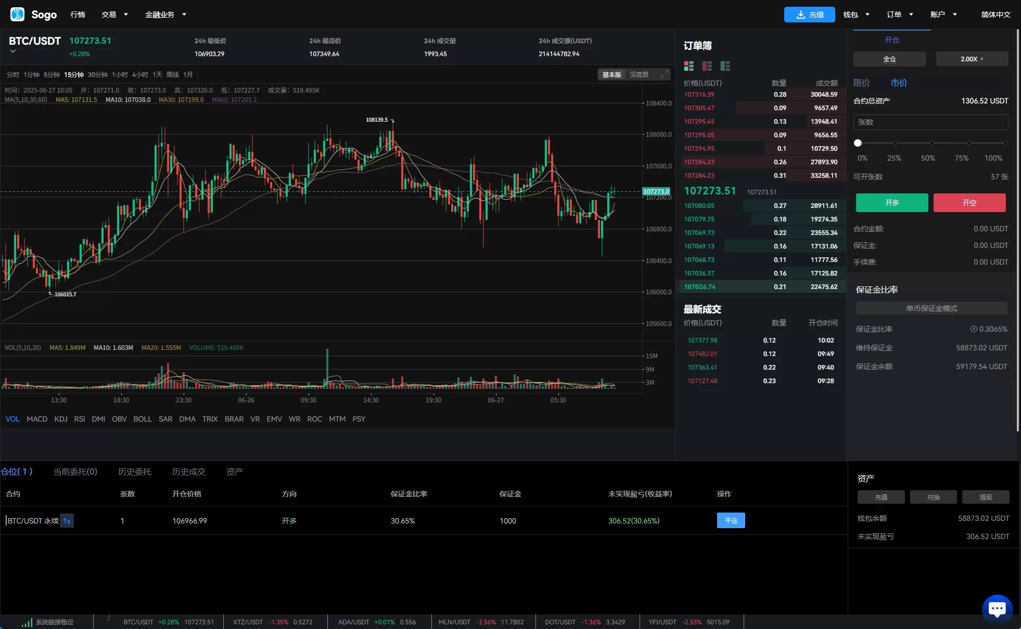The height and width of the screenshot is (629, 1021).
Task: Toggle the 全仓 cross margin mode
Action: click(889, 59)
